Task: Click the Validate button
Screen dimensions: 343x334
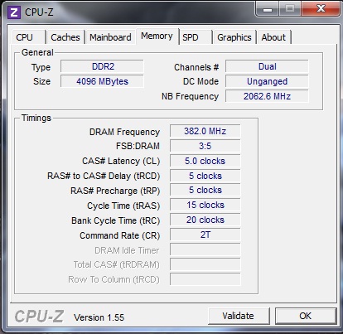Action: (x=239, y=316)
